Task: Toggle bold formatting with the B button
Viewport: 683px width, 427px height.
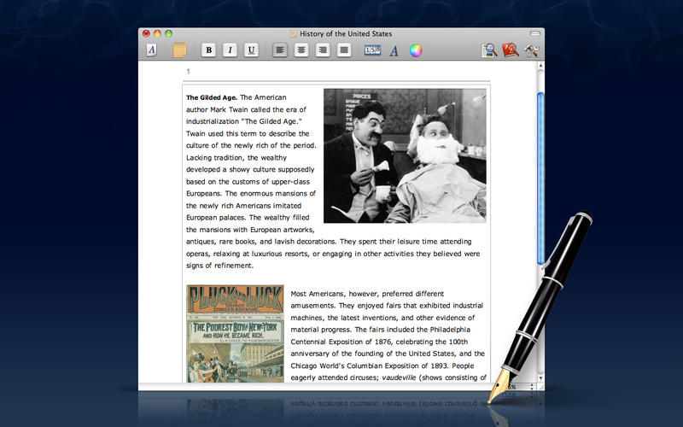Action: [209, 50]
